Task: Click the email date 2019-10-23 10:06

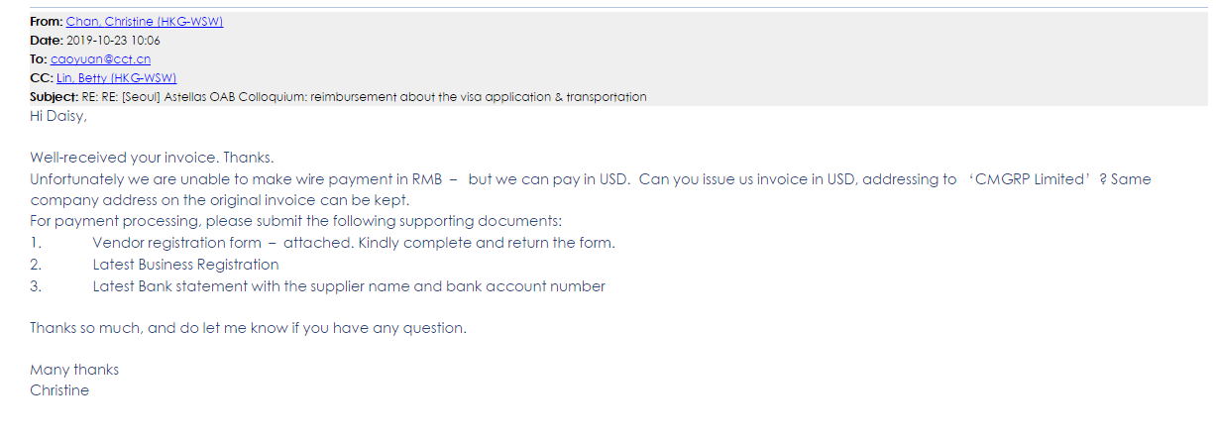Action: click(113, 41)
